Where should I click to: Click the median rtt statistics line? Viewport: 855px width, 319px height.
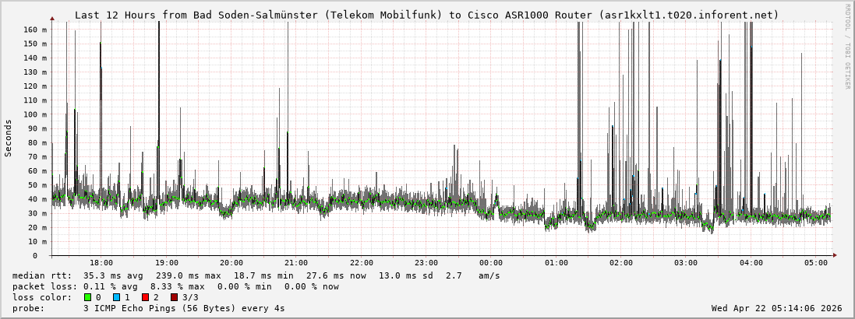(x=256, y=275)
